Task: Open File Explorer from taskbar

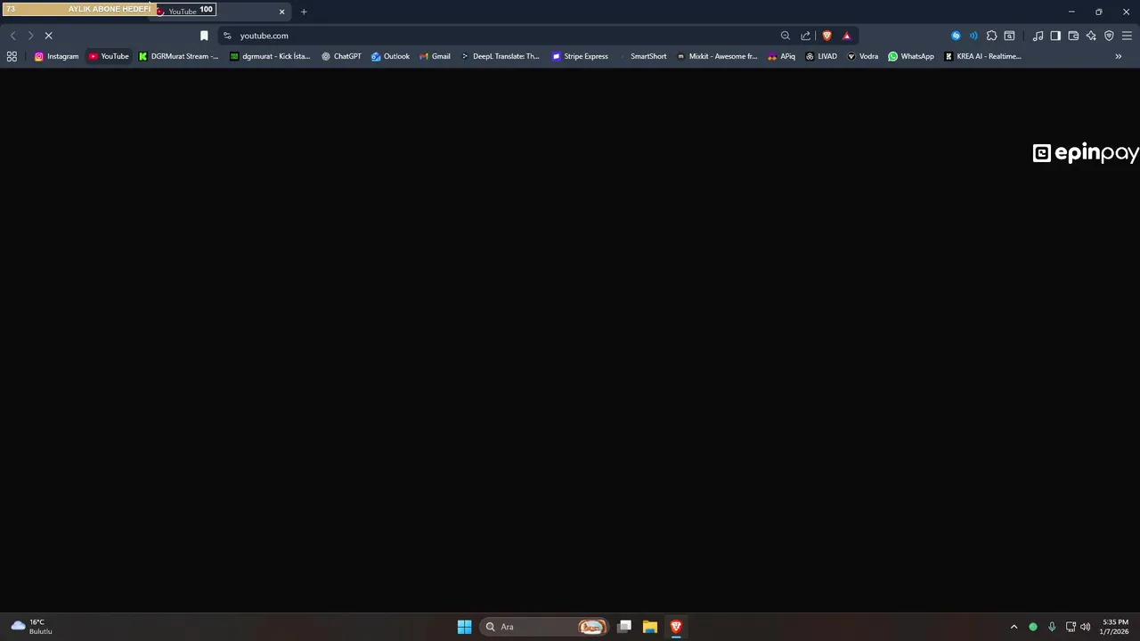Action: pos(650,627)
